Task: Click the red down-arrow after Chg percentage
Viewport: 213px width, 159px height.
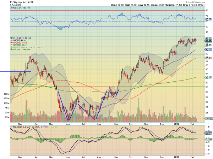Action: [204, 5]
